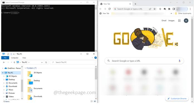Switch to details view in File Explorer
Viewport: 194px width, 105px height.
click(92, 101)
